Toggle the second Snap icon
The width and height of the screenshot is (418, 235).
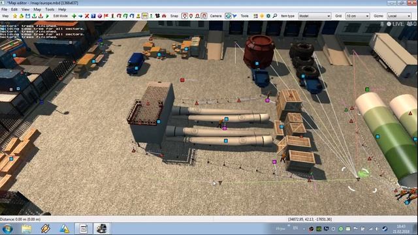point(191,16)
